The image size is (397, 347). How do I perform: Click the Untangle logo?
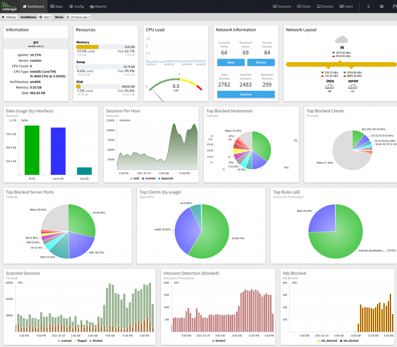tap(9, 6)
